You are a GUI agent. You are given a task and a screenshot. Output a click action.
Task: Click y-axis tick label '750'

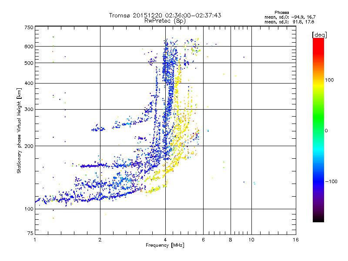[29, 27]
